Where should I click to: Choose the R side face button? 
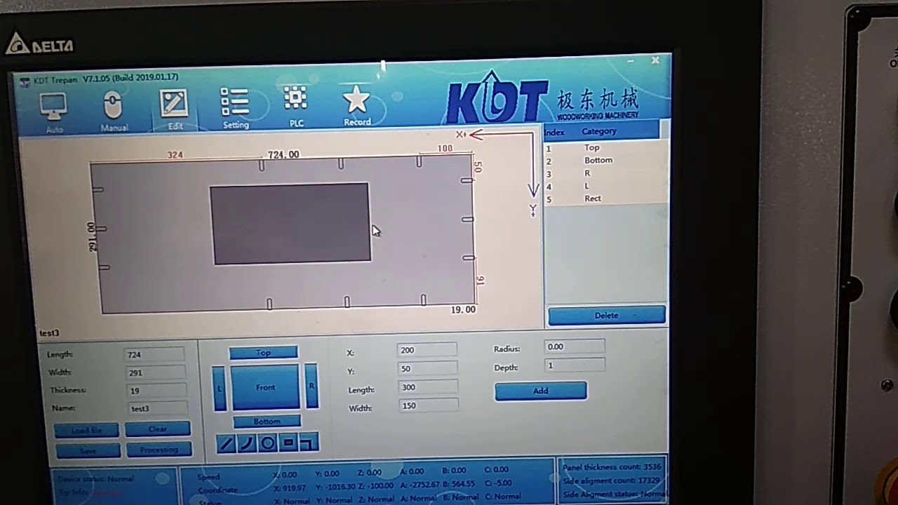[311, 386]
